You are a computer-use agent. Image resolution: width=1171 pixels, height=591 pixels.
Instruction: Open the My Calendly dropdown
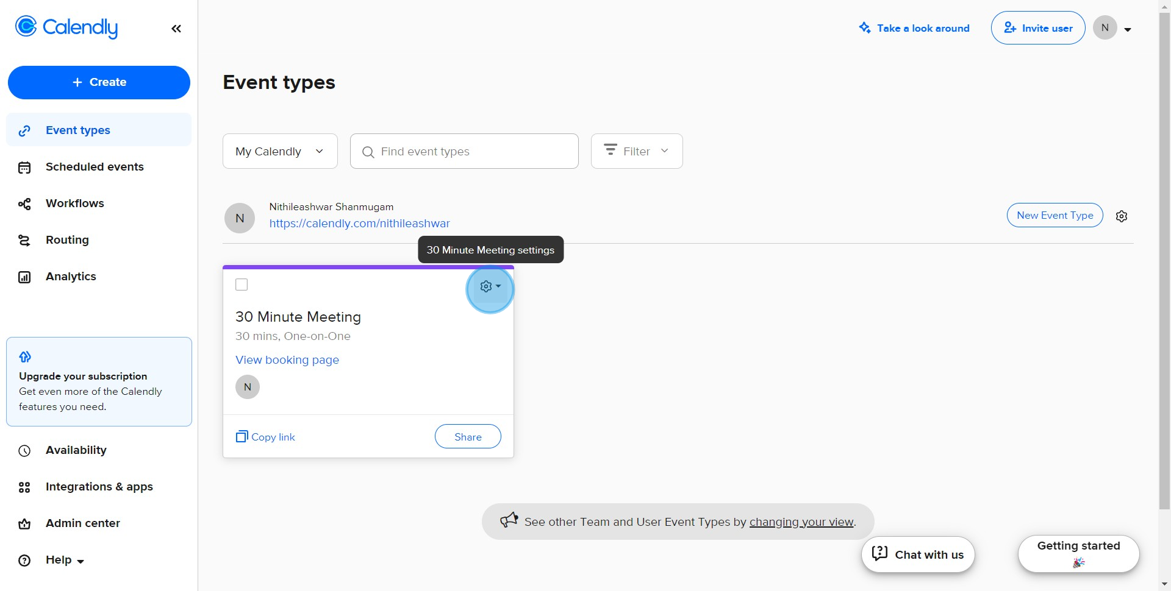point(280,151)
